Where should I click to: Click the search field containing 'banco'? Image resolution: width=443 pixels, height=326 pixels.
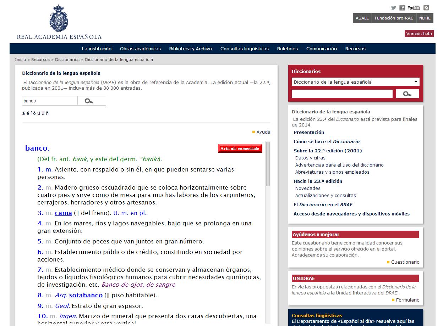pos(50,101)
